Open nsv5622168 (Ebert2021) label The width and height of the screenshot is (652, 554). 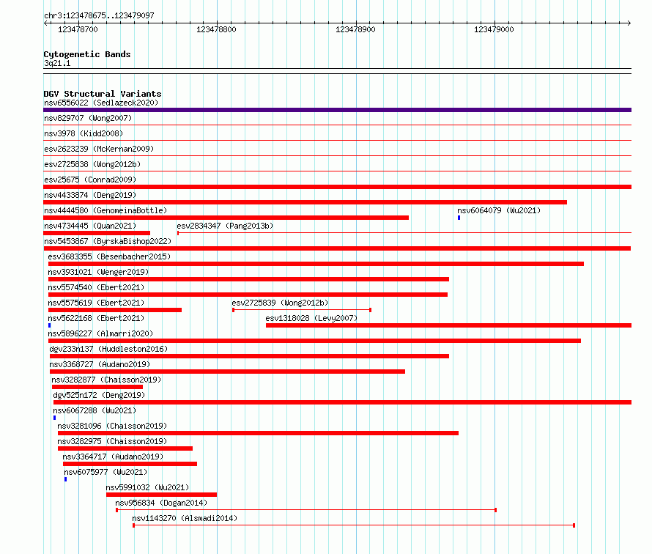pyautogui.click(x=96, y=318)
